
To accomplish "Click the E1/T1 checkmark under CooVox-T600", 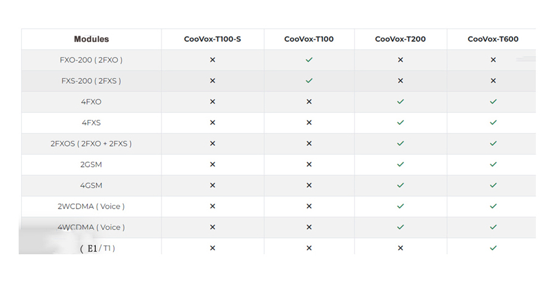I will click(x=493, y=248).
